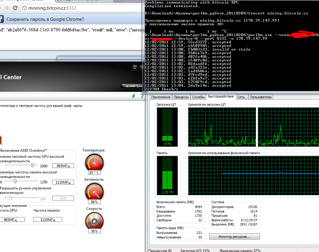Image resolution: width=319 pixels, height=252 pixels.
Task: Click the 222704 khash/s line in console
Action: click(x=161, y=89)
